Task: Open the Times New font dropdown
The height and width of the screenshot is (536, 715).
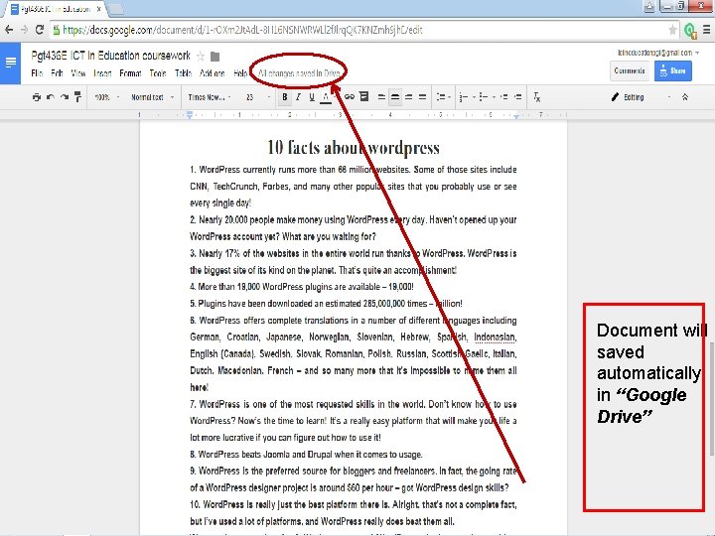Action: [x=210, y=97]
